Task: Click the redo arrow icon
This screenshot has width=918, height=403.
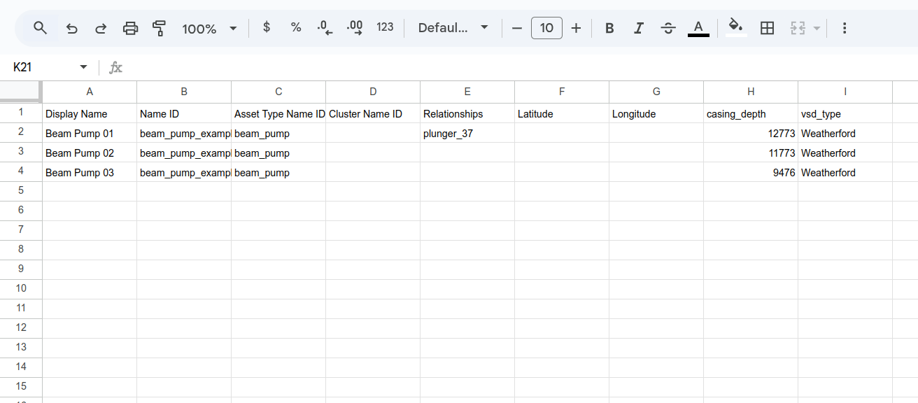Action: (101, 28)
